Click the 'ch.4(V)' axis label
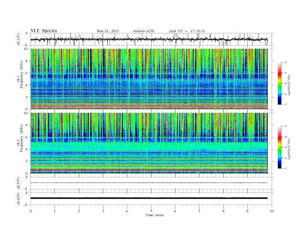Viewport: 306px width, 237px height. point(19,199)
